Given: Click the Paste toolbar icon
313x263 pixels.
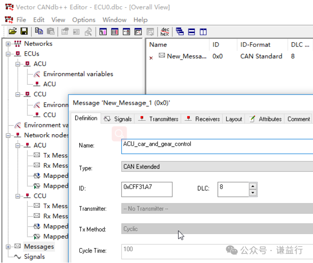Looking at the screenshot, I should tap(50, 31).
